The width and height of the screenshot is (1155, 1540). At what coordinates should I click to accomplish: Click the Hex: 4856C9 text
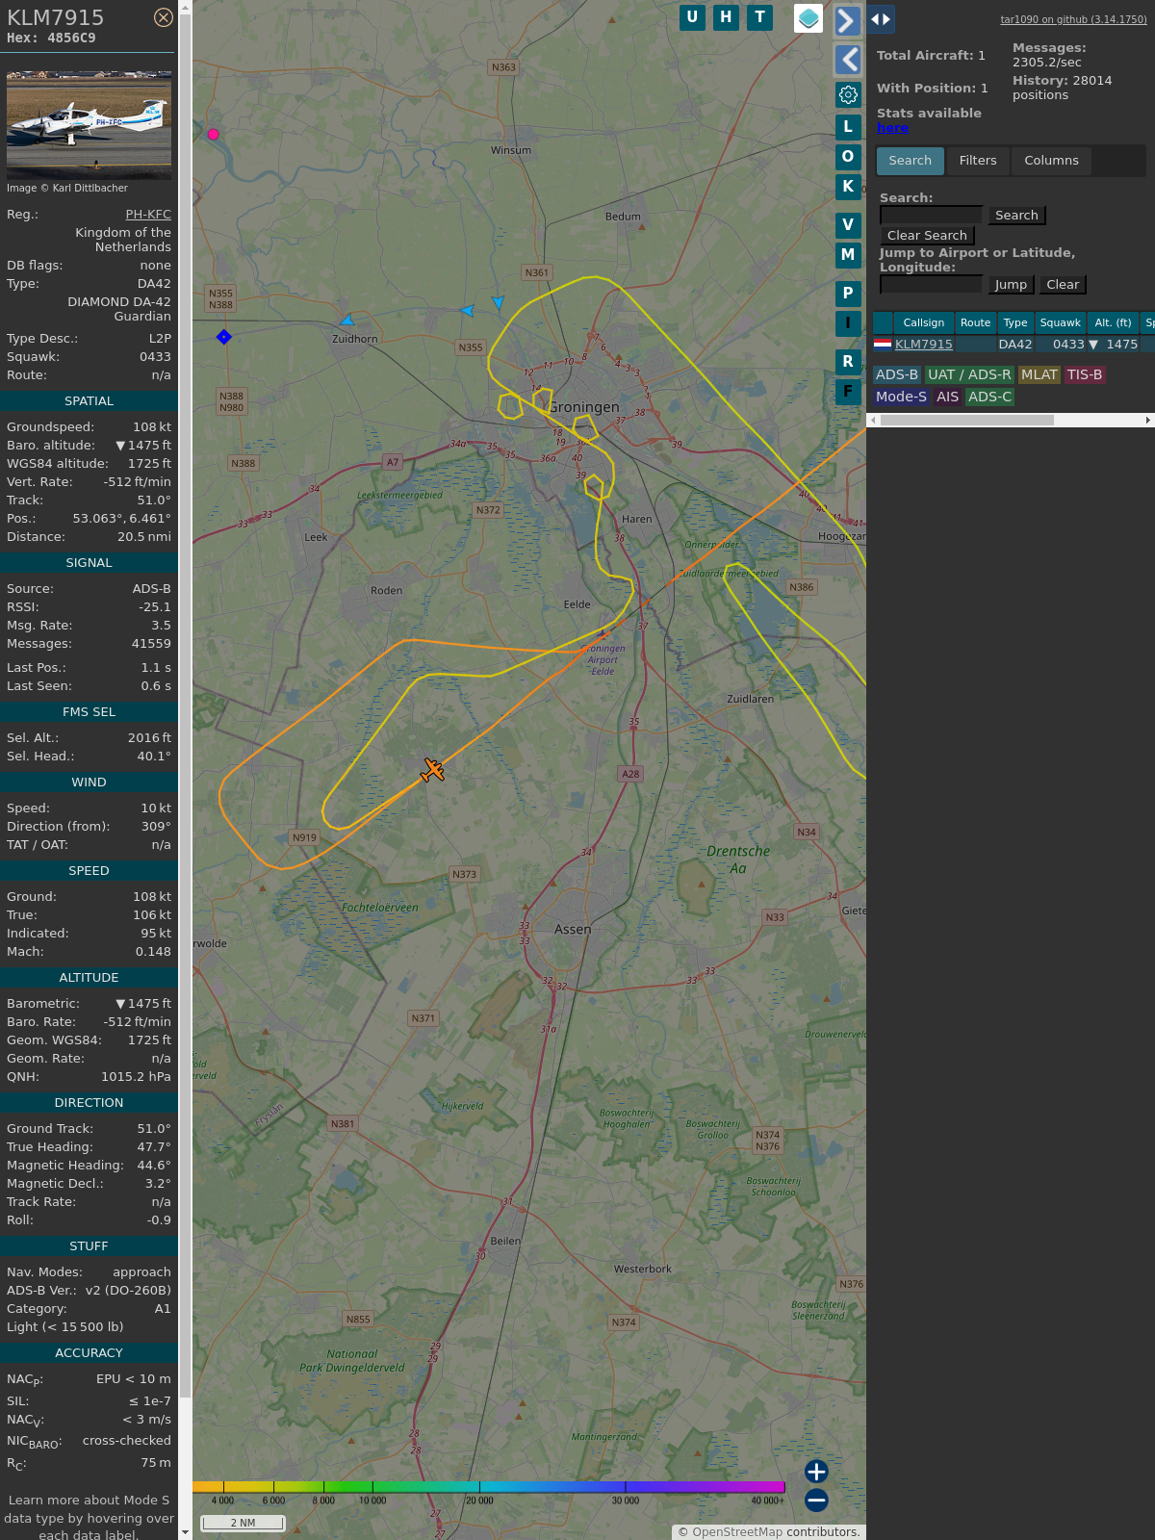coord(51,38)
